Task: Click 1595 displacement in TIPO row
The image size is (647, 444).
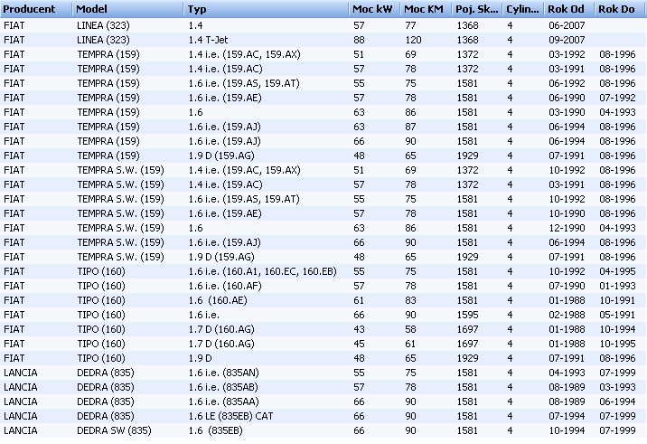Action: pyautogui.click(x=467, y=315)
